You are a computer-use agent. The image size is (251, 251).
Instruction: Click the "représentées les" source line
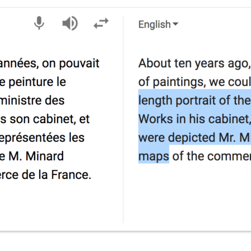(x=42, y=138)
